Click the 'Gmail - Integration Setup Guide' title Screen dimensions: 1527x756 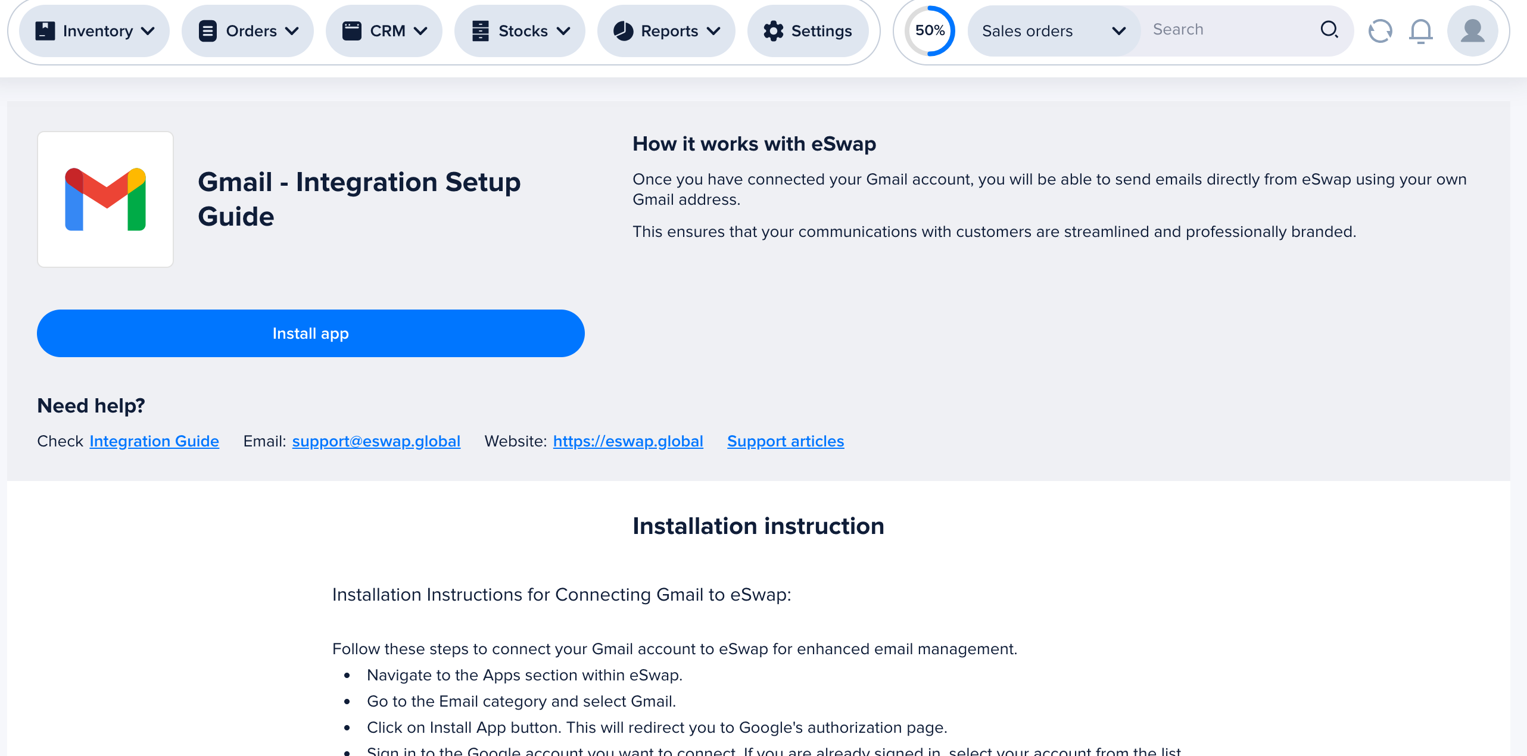tap(359, 199)
